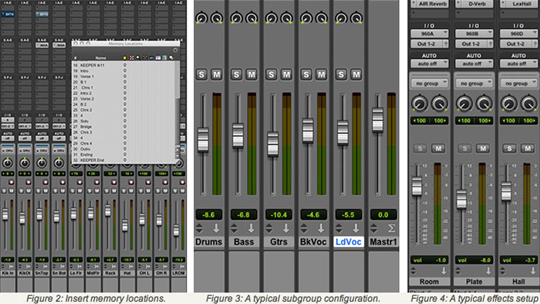The height and width of the screenshot is (304, 540).
Task: Open the 960A input selector dropdown
Action: pyautogui.click(x=429, y=34)
